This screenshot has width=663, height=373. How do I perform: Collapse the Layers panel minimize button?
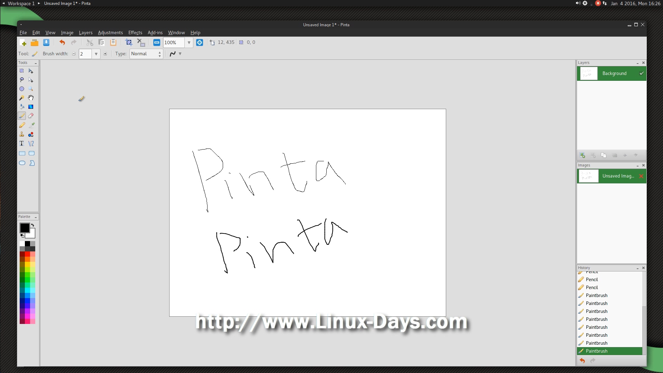click(637, 63)
